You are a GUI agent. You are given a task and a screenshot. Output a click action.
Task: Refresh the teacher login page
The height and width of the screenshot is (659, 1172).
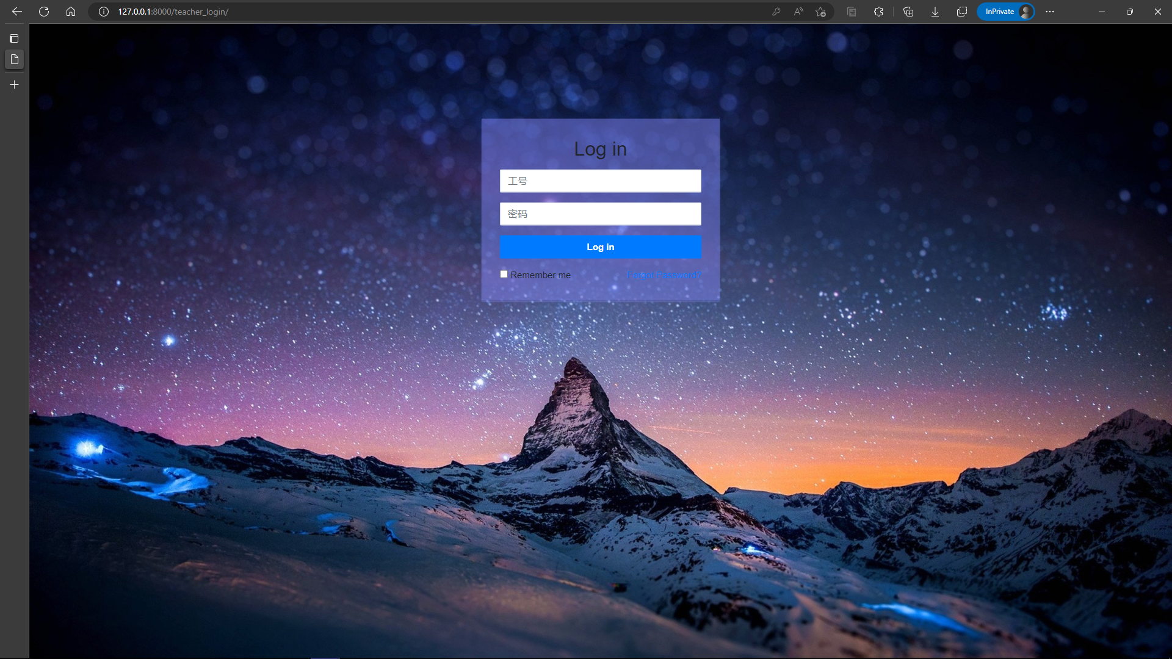tap(44, 12)
